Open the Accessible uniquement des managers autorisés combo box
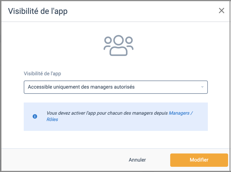 pyautogui.click(x=116, y=87)
